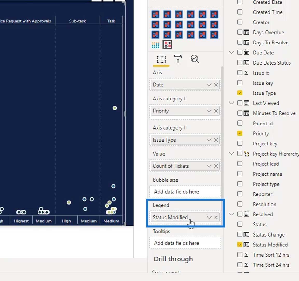
Task: Remove Priority from Axis category I
Action: (216, 111)
